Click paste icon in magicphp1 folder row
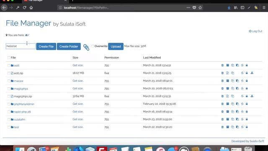The image size is (268, 151). click(x=237, y=89)
